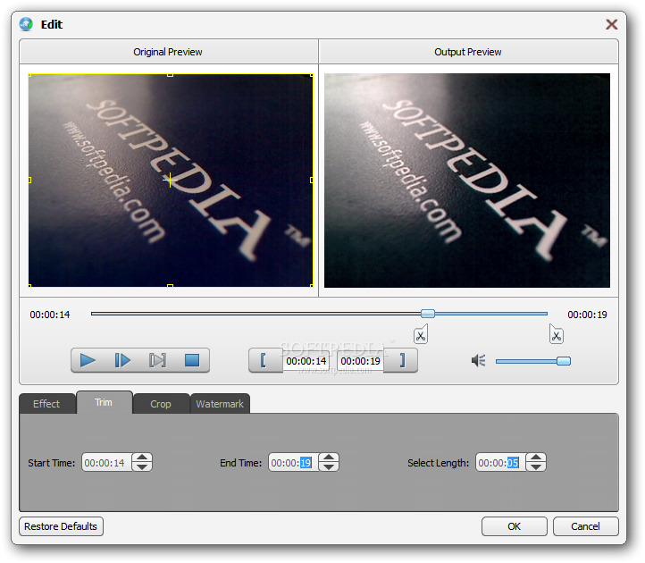This screenshot has width=645, height=563.
Task: Open the Watermark tab
Action: click(x=220, y=404)
